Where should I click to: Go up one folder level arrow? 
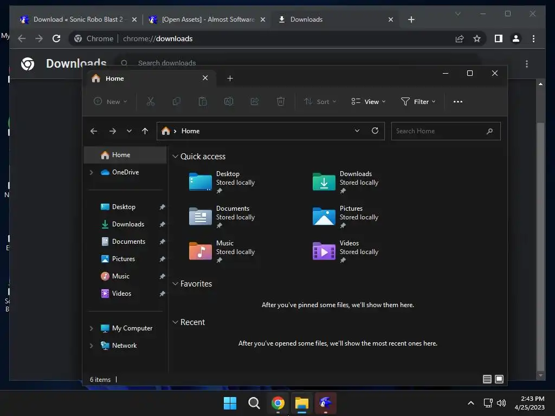pos(145,131)
